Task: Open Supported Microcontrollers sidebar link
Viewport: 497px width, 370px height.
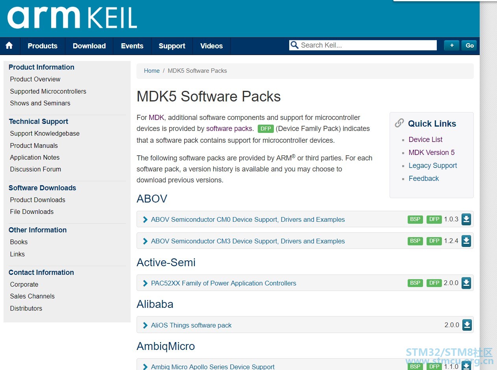Action: [48, 91]
